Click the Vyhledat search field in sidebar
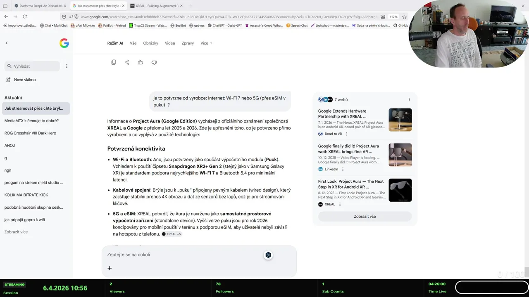Screen dimensions: 529x297 click(x=32, y=66)
